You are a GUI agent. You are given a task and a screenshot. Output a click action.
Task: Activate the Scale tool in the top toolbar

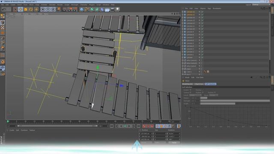click(26, 9)
